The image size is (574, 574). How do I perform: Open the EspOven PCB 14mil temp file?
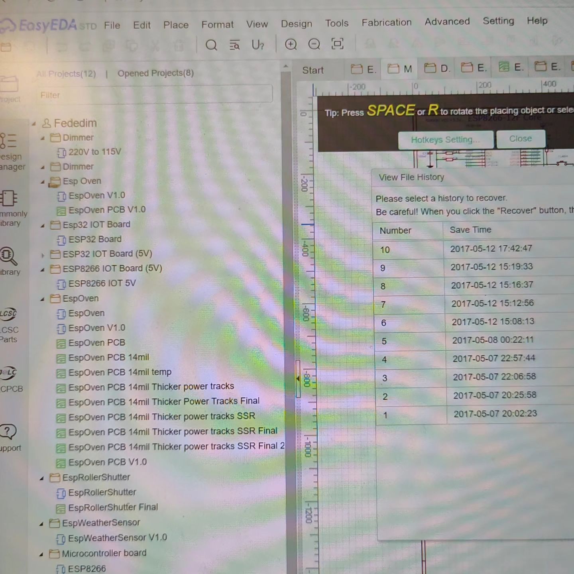tap(114, 372)
